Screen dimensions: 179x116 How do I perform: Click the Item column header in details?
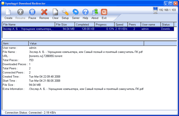click(x=15, y=43)
